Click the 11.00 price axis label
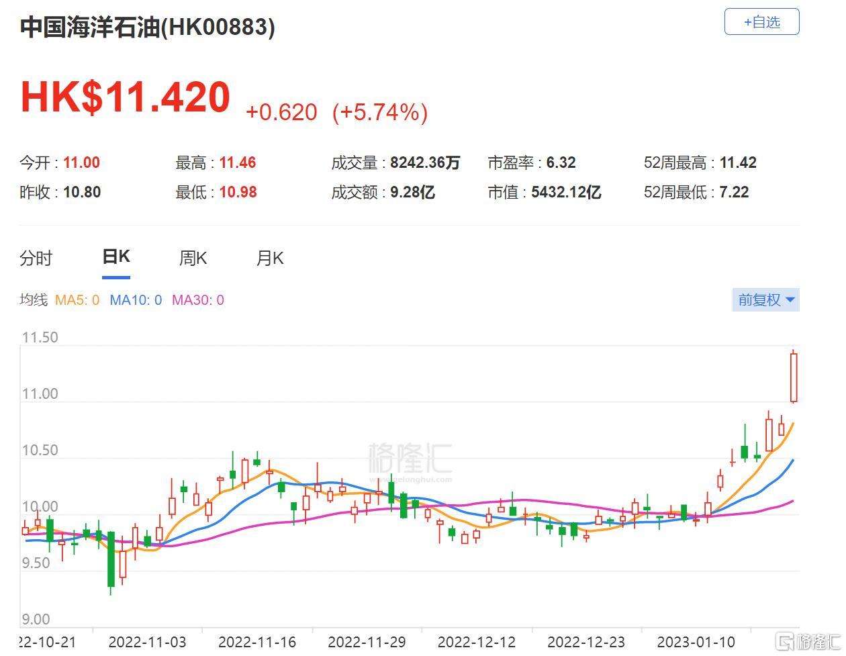Screen dimensions: 846x656 coord(40,394)
